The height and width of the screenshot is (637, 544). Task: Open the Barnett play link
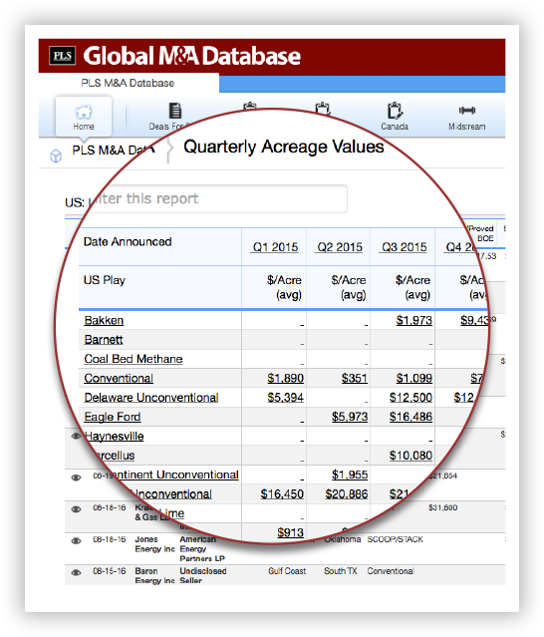tap(104, 340)
